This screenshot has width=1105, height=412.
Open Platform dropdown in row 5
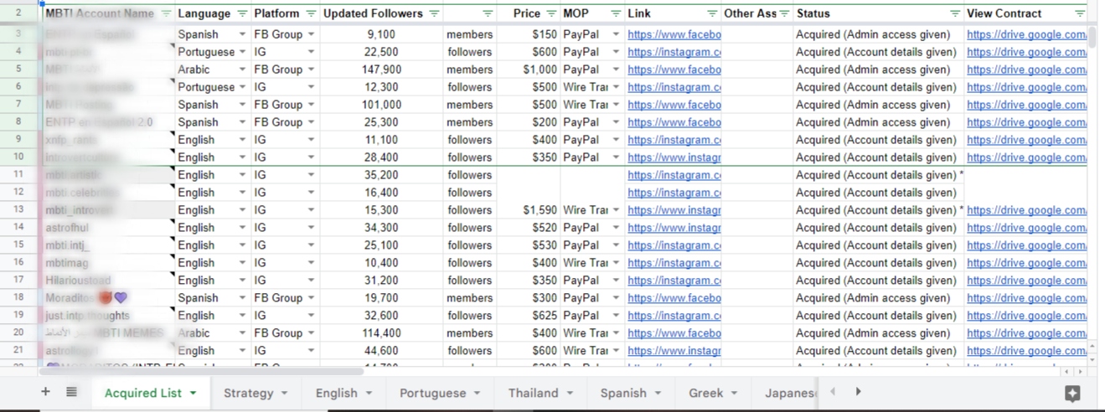pyautogui.click(x=311, y=70)
